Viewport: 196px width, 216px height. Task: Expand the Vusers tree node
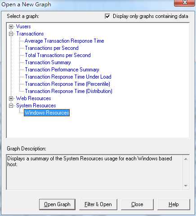[11, 26]
